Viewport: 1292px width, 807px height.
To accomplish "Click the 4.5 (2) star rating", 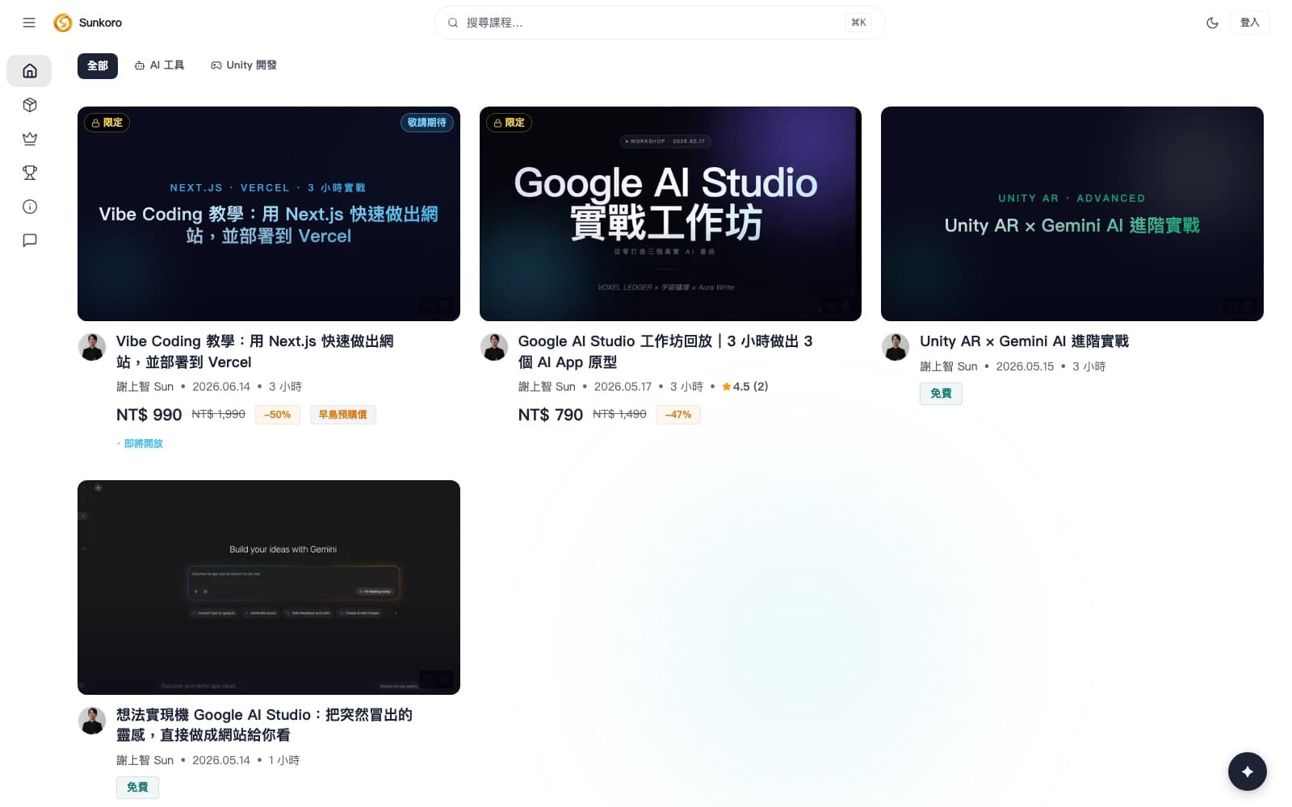I will click(x=745, y=387).
